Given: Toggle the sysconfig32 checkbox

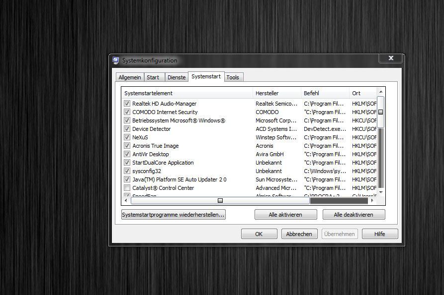Looking at the screenshot, I should tap(127, 171).
